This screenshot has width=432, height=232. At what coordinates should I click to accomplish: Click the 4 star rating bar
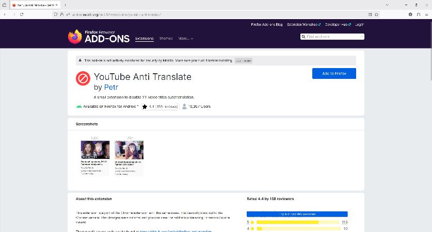point(299,229)
